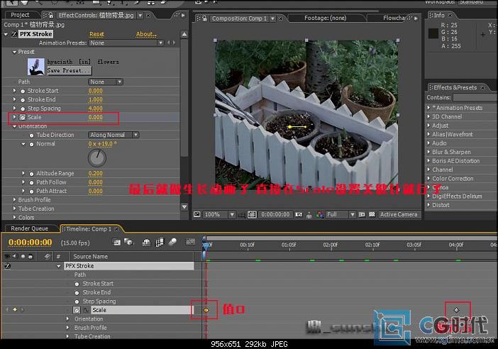Toggle Path Follow stopwatch
498x349 pixels.
tap(31, 182)
